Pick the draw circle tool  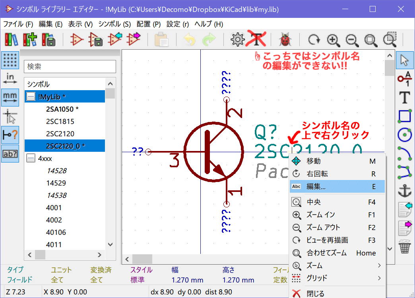405,135
